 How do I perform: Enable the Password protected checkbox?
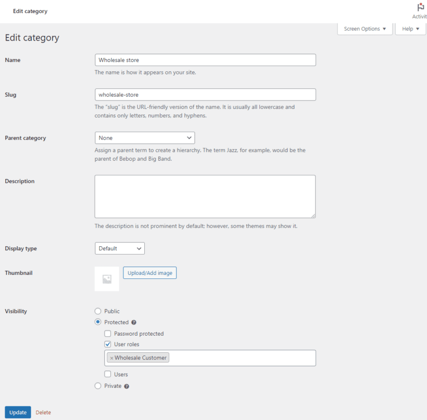point(107,333)
